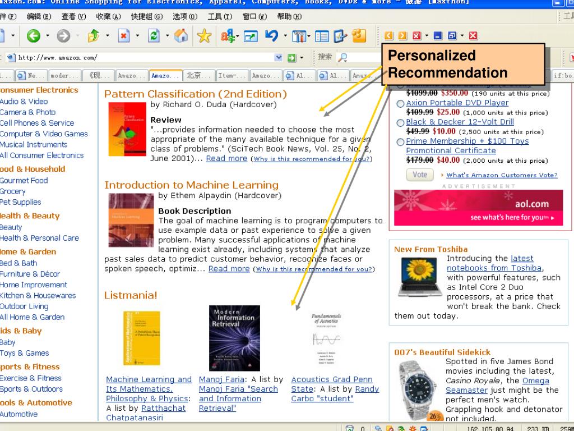
Task: Switch to the moder... tab
Action: (x=65, y=76)
